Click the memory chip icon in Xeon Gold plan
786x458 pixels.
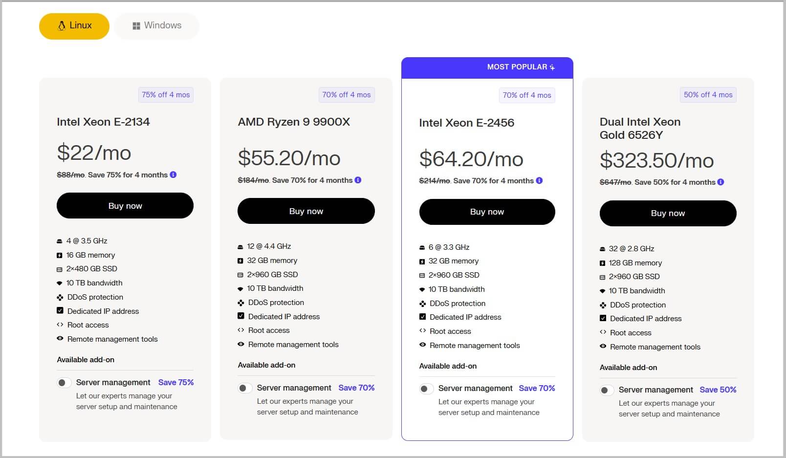point(602,263)
